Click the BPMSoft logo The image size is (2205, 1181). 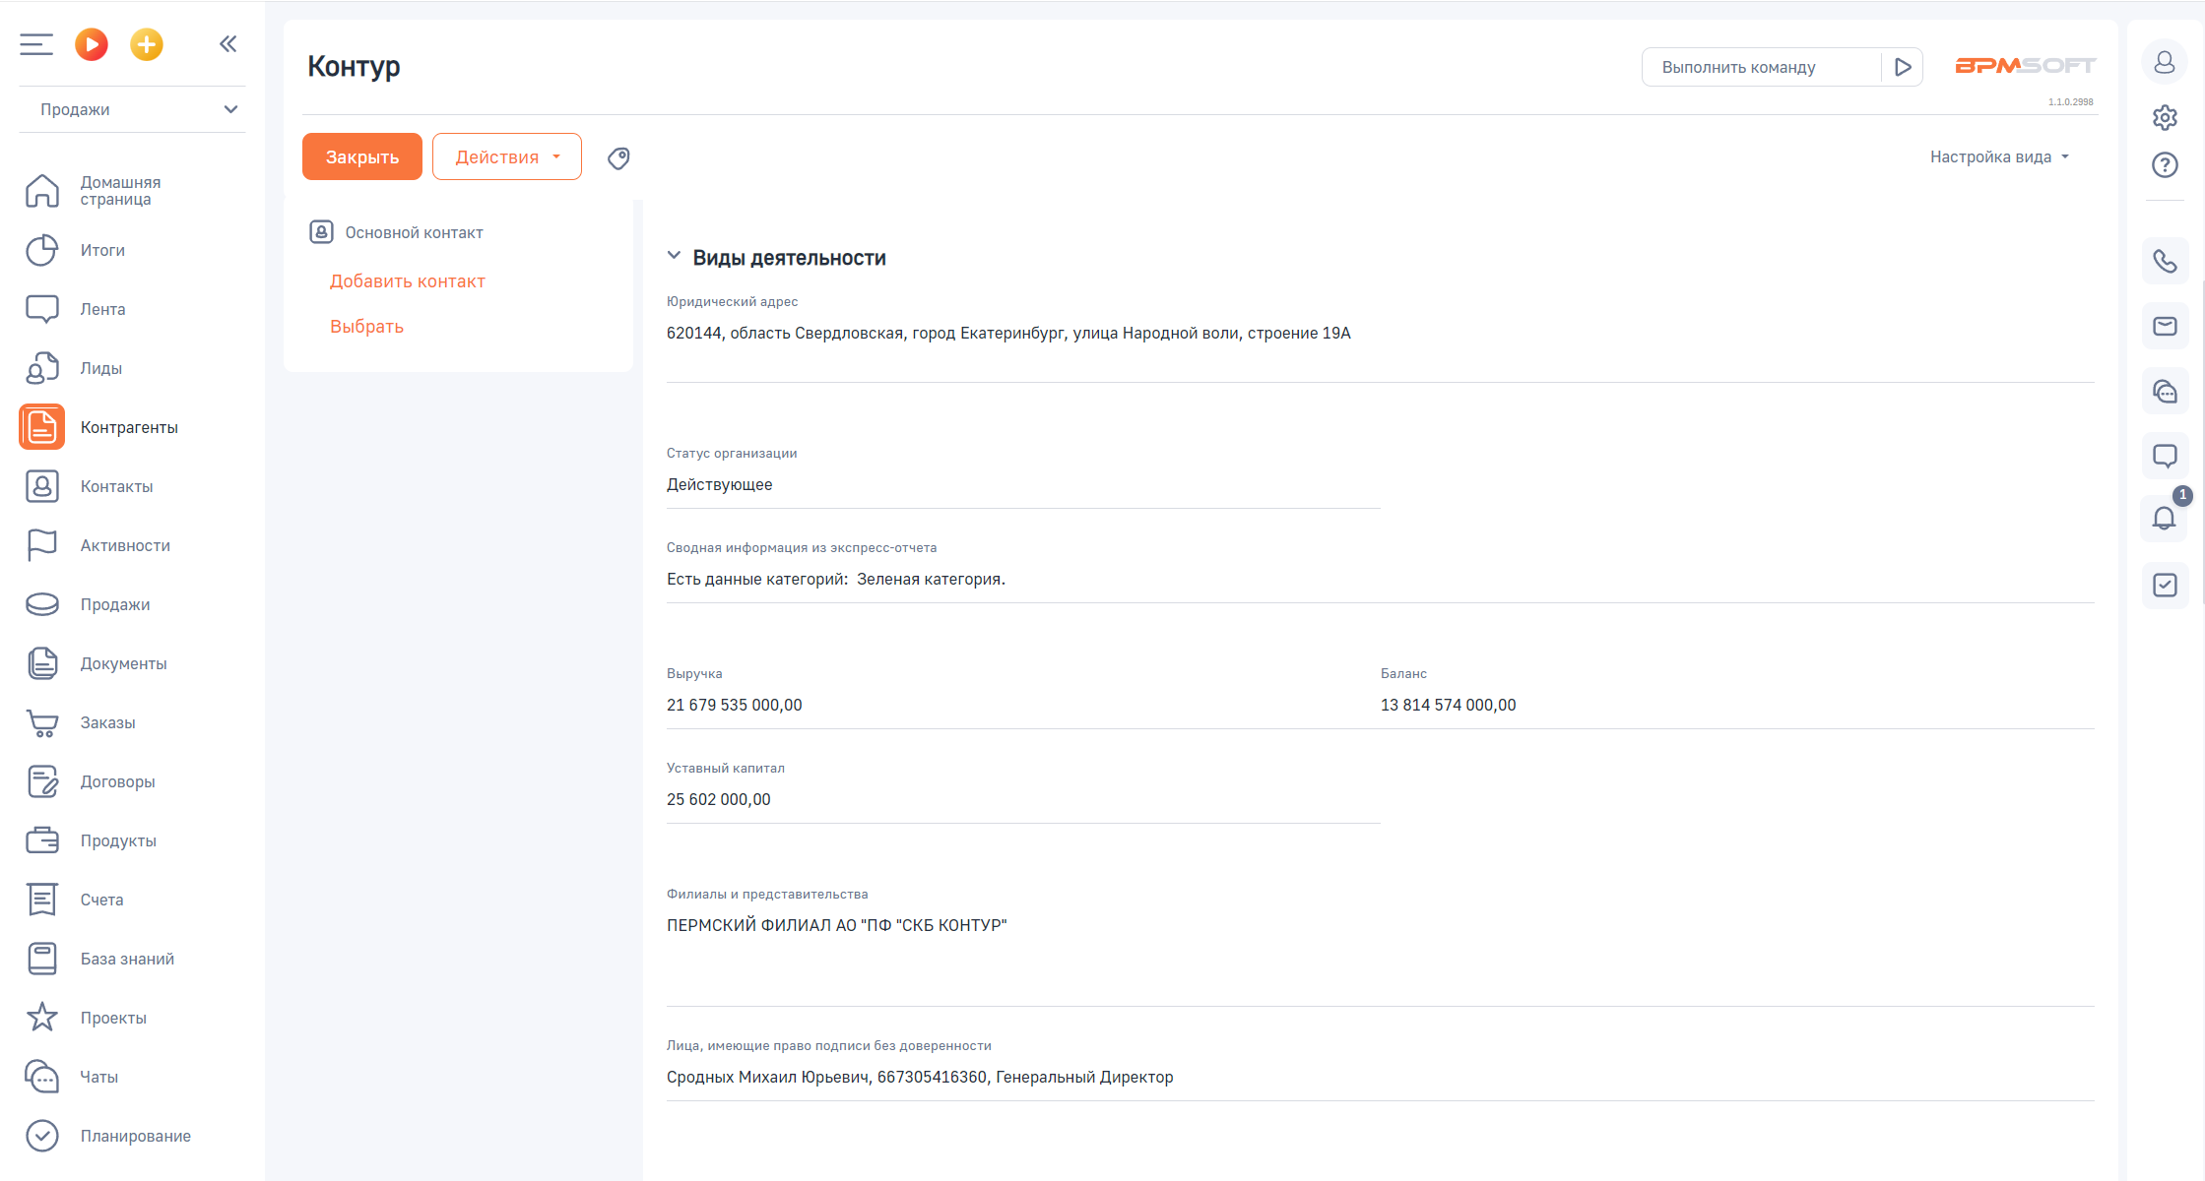point(2025,66)
